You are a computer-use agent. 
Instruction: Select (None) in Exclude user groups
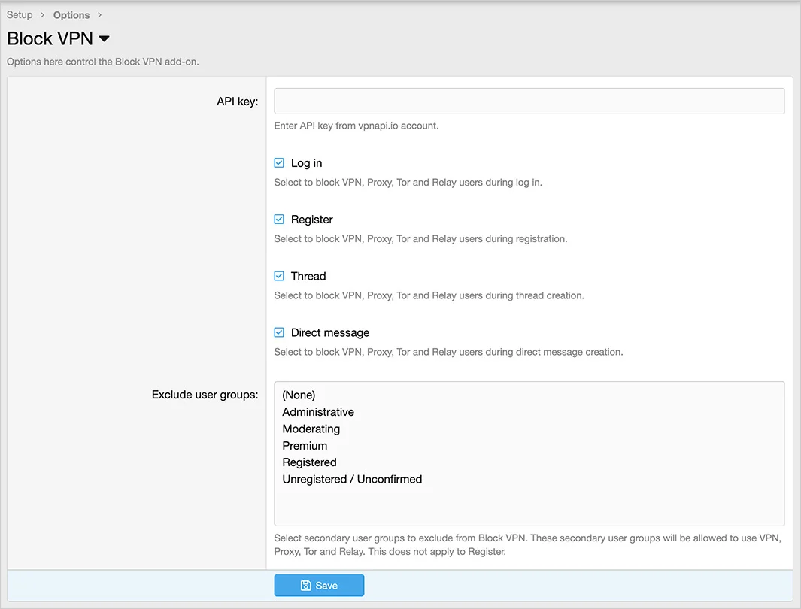299,395
